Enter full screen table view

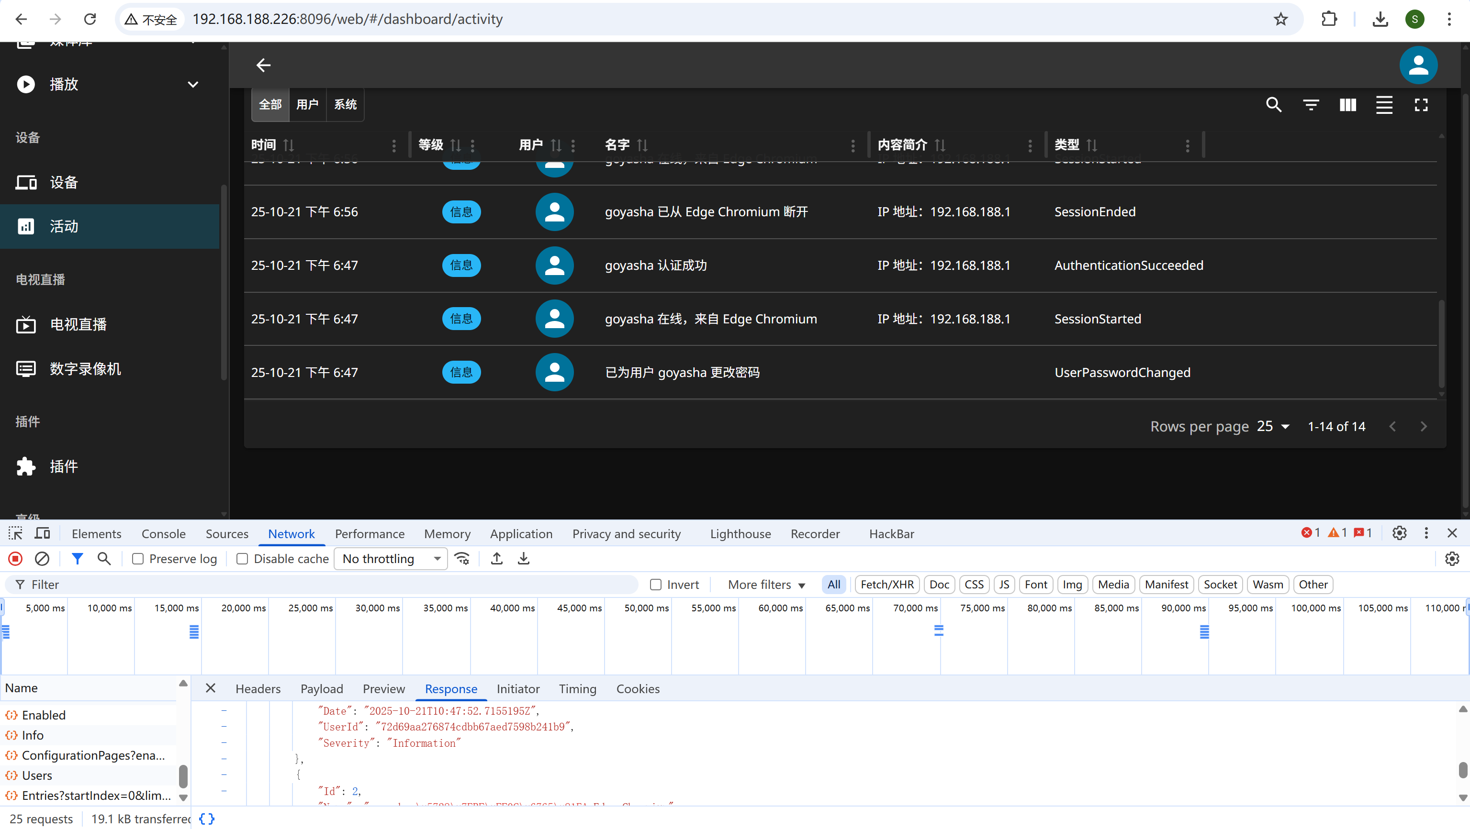click(x=1421, y=105)
